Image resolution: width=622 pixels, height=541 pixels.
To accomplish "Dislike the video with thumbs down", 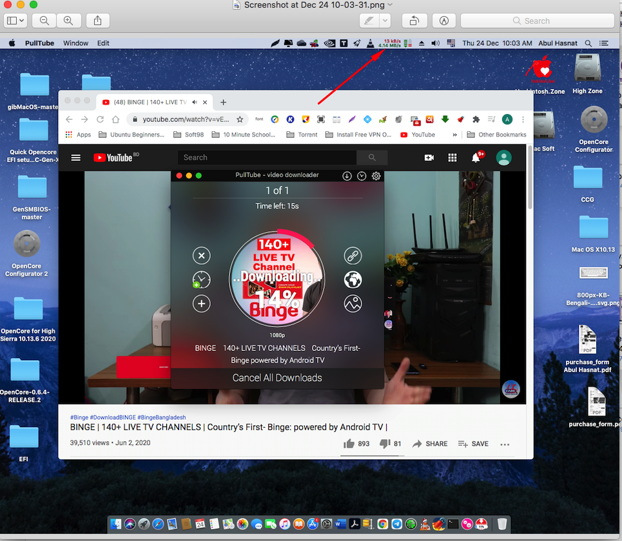I will click(x=385, y=444).
